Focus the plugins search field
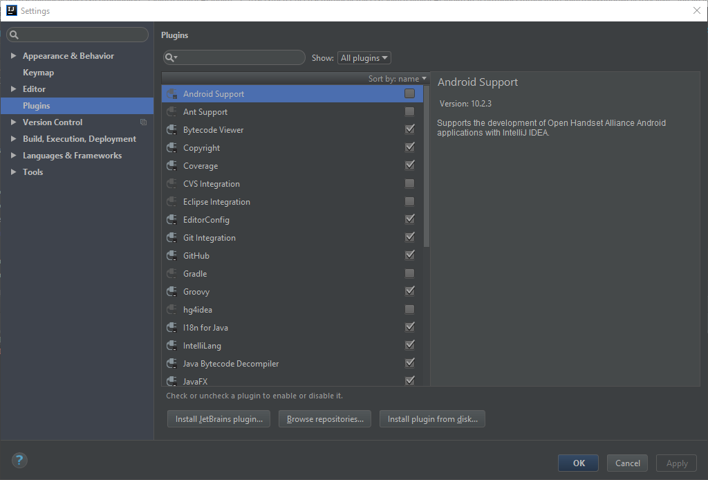Image resolution: width=708 pixels, height=480 pixels. 234,57
